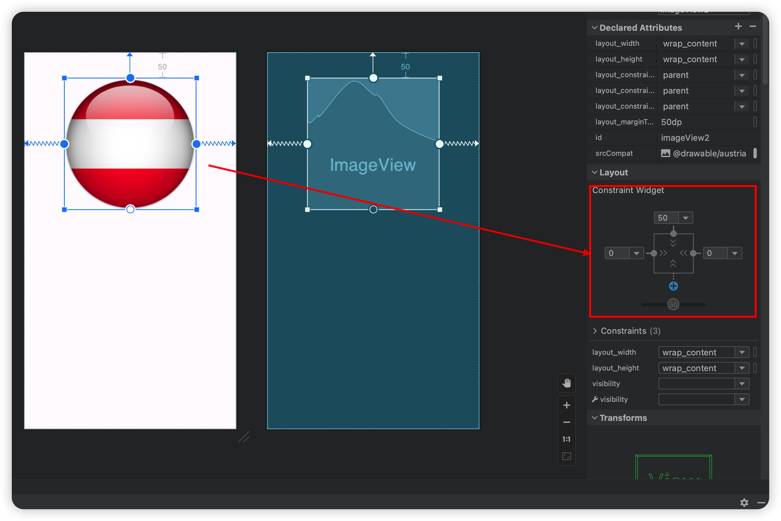Open the left margin 0 dropdown in the constraint widget
Screen dimensions: 781x521
[x=636, y=253]
